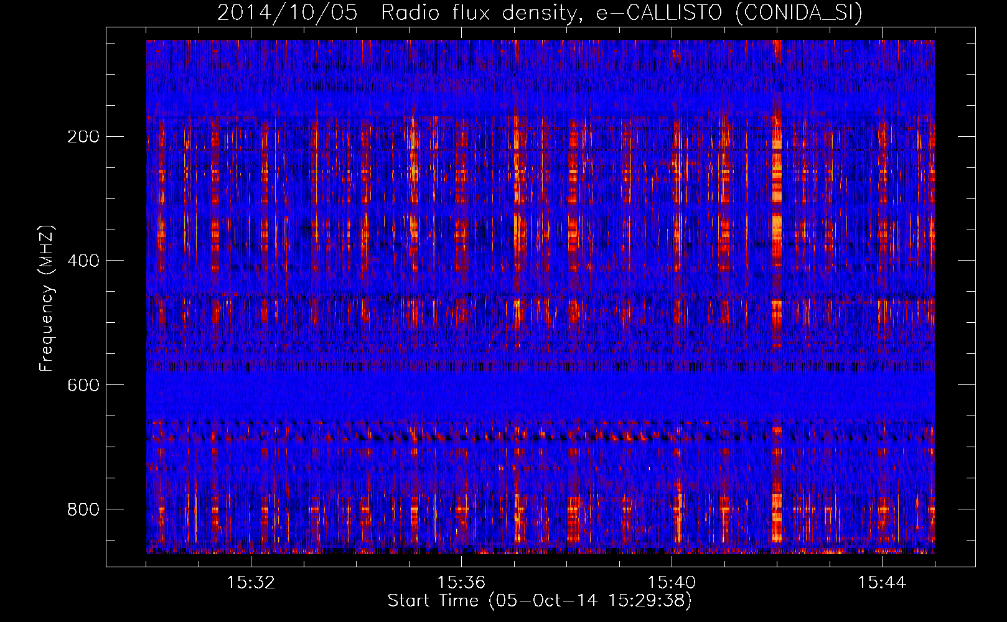1007x622 pixels.
Task: Click the 15:32 time tick label
Action: tap(251, 583)
